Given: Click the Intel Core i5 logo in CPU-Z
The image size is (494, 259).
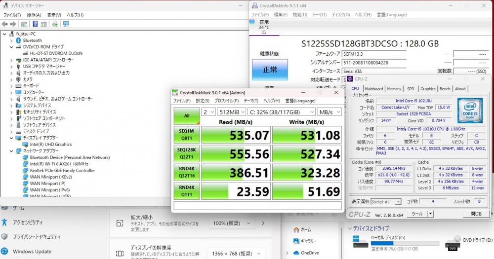Looking at the screenshot, I should (470, 110).
